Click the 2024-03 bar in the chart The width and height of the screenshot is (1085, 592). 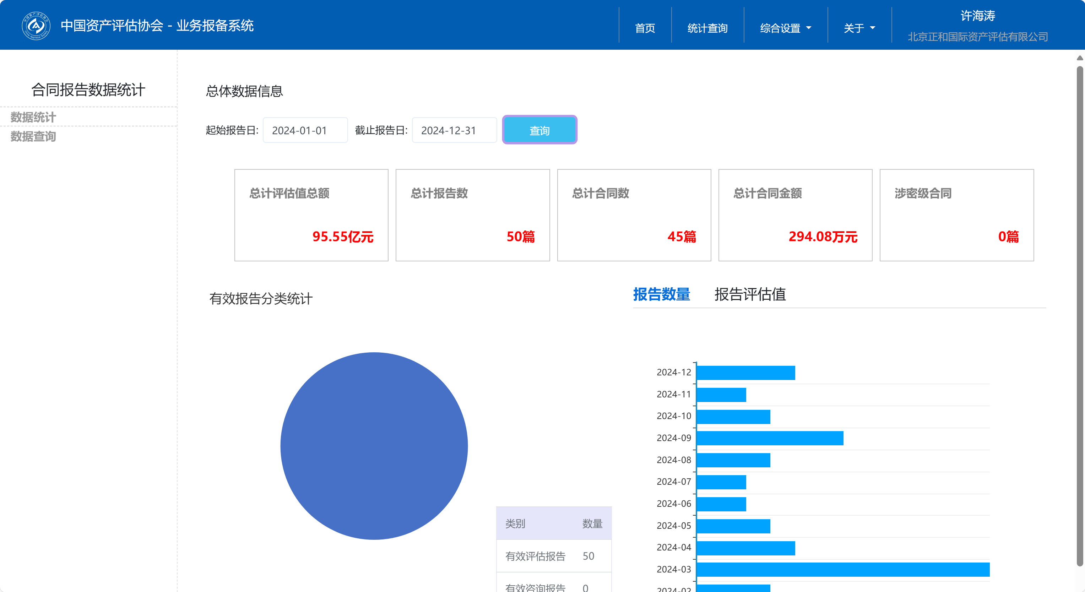tap(842, 569)
